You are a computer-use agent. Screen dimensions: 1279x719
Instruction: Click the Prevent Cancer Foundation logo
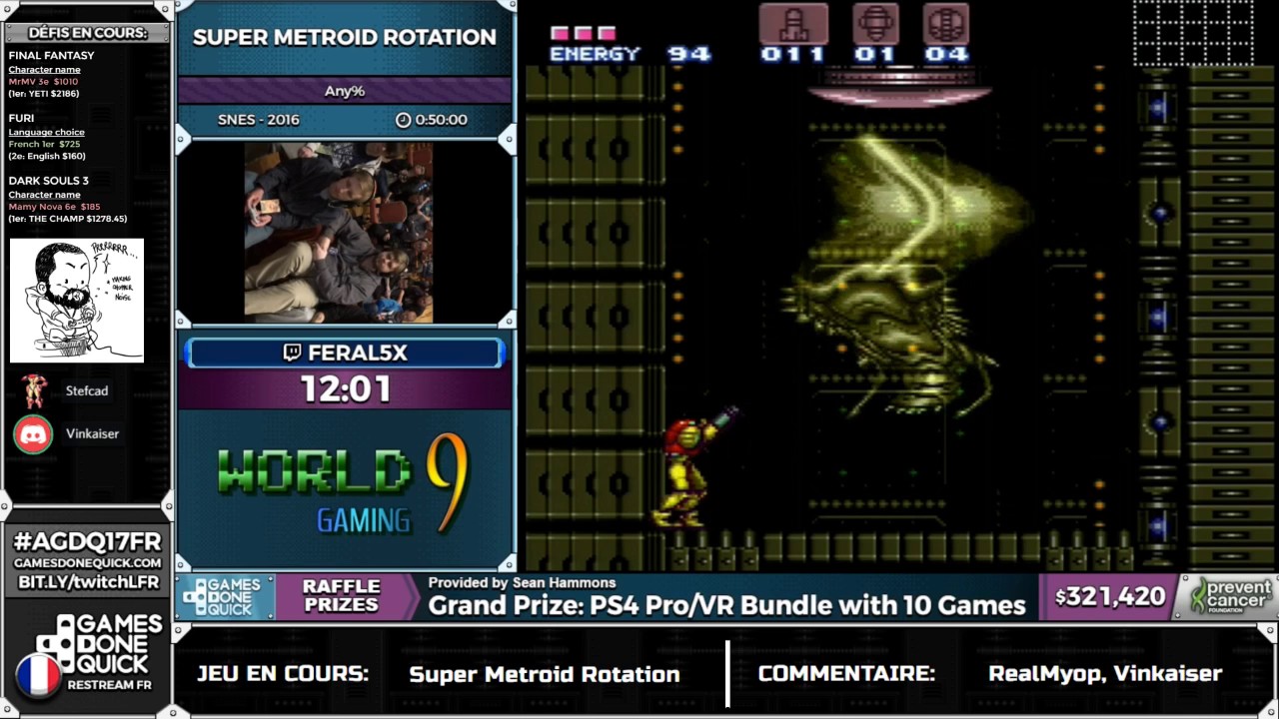(1230, 596)
